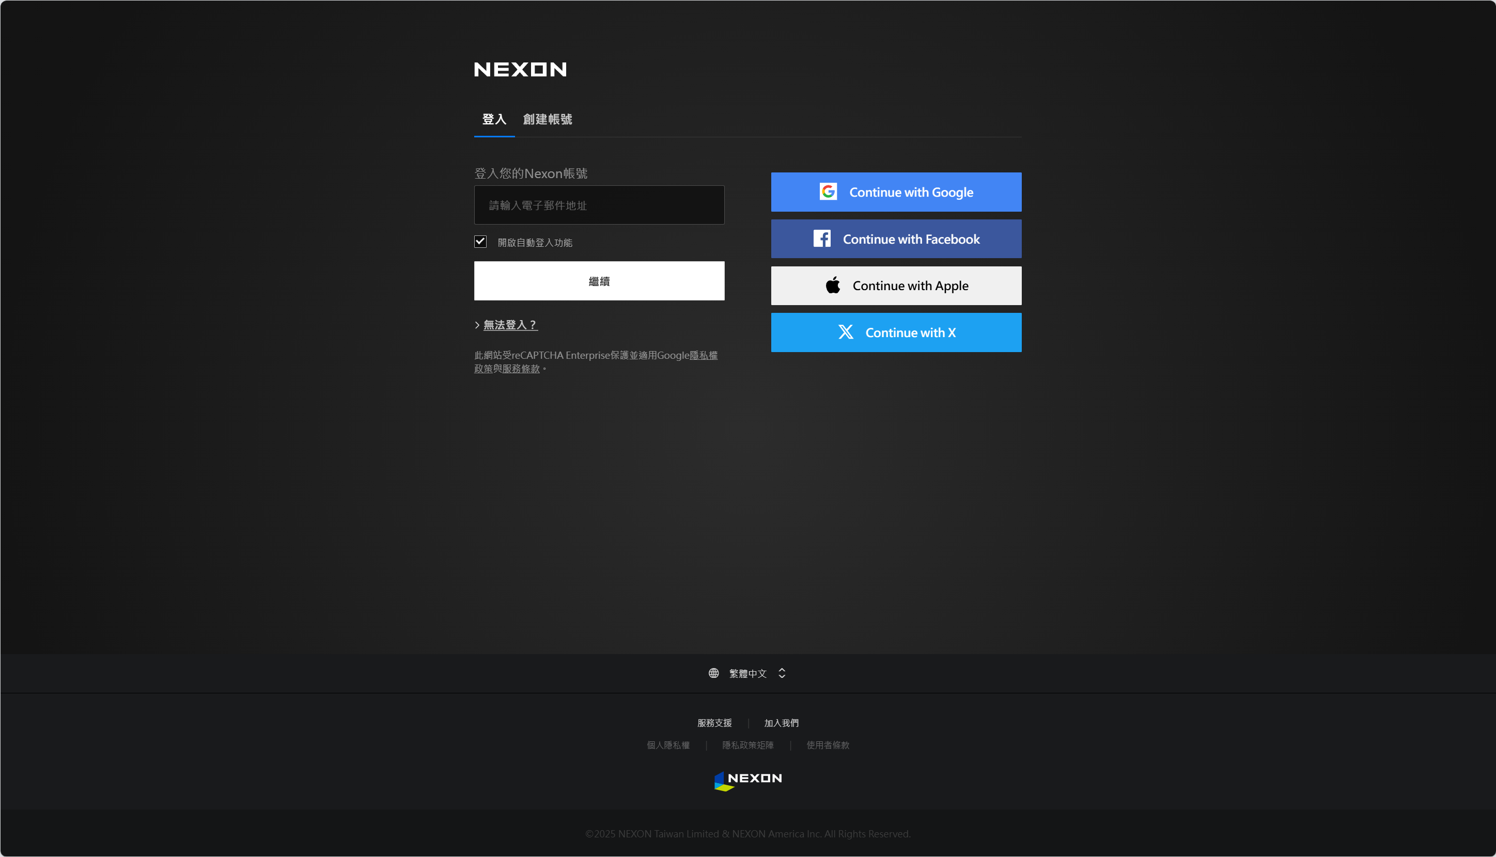Click the email address input field
This screenshot has height=857, width=1496.
599,205
